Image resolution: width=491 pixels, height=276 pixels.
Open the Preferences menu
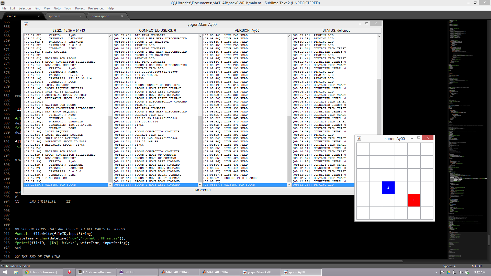(96, 8)
